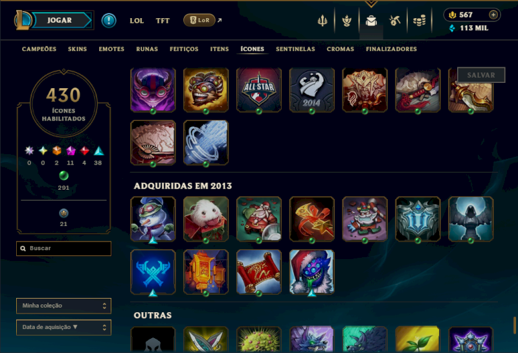Click the plus button beside 567 RP

pos(493,15)
